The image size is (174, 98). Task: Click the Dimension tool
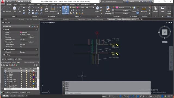(53, 9)
